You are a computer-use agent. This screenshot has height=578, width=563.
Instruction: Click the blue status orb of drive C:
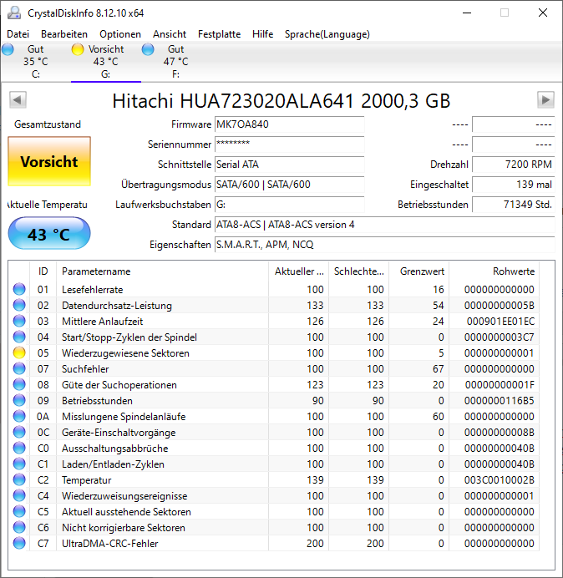8,49
